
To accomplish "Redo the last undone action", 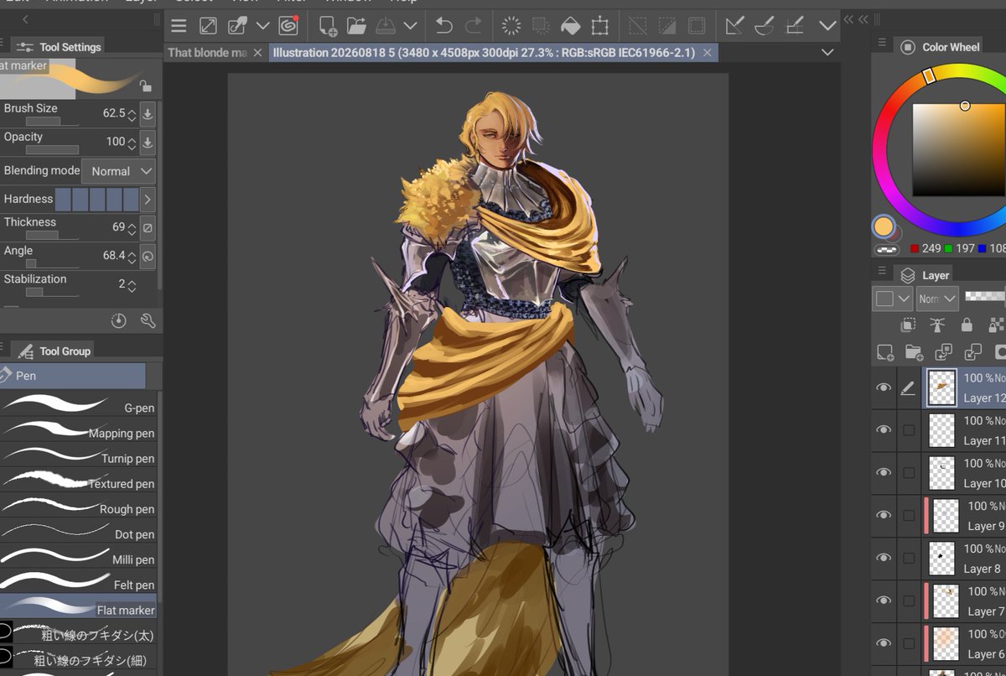I will click(x=474, y=26).
